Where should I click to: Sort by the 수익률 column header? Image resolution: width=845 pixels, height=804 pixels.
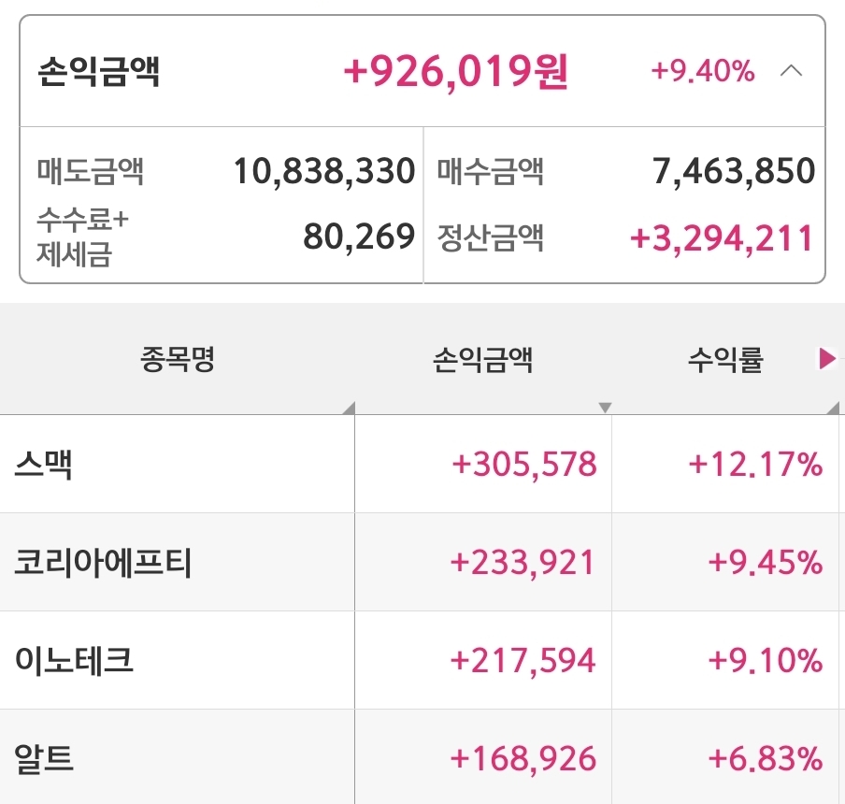[x=725, y=360]
